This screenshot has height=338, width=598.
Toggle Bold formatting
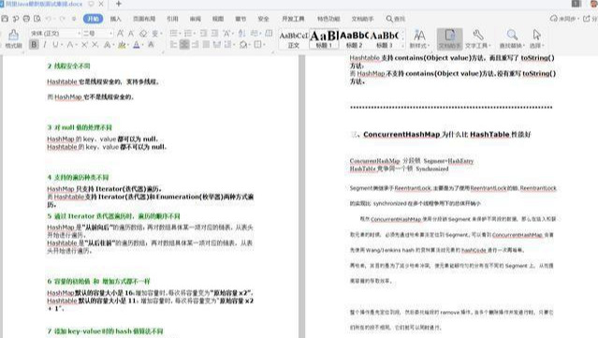point(34,45)
